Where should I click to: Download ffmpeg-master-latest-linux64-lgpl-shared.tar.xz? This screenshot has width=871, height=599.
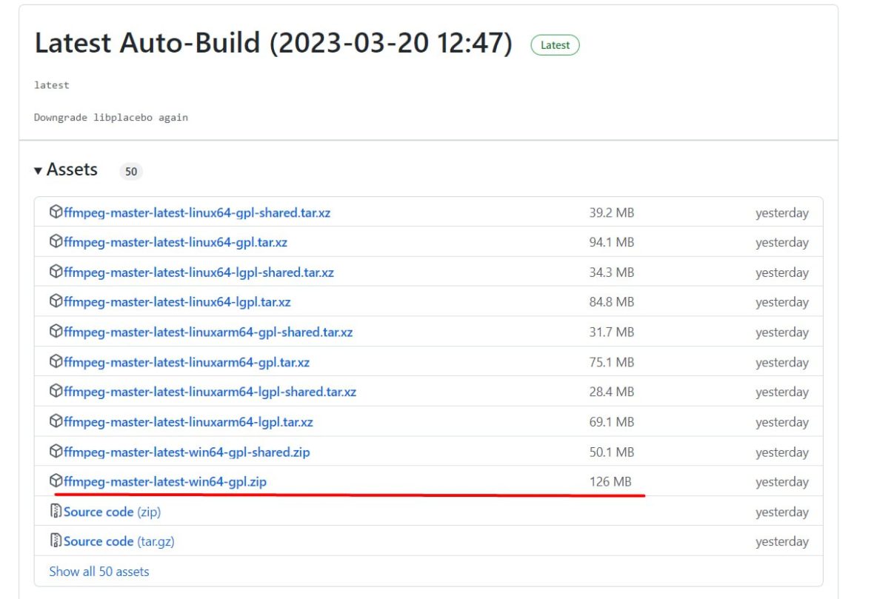(x=198, y=272)
